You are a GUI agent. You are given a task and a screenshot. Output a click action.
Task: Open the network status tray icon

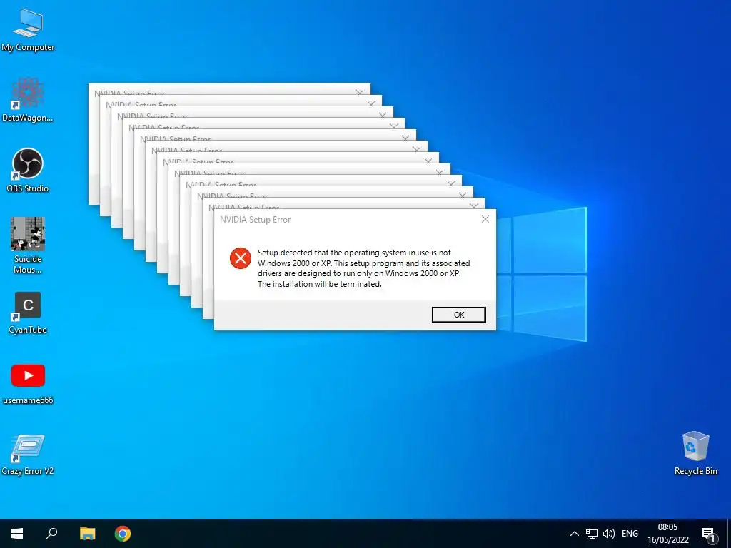click(592, 534)
